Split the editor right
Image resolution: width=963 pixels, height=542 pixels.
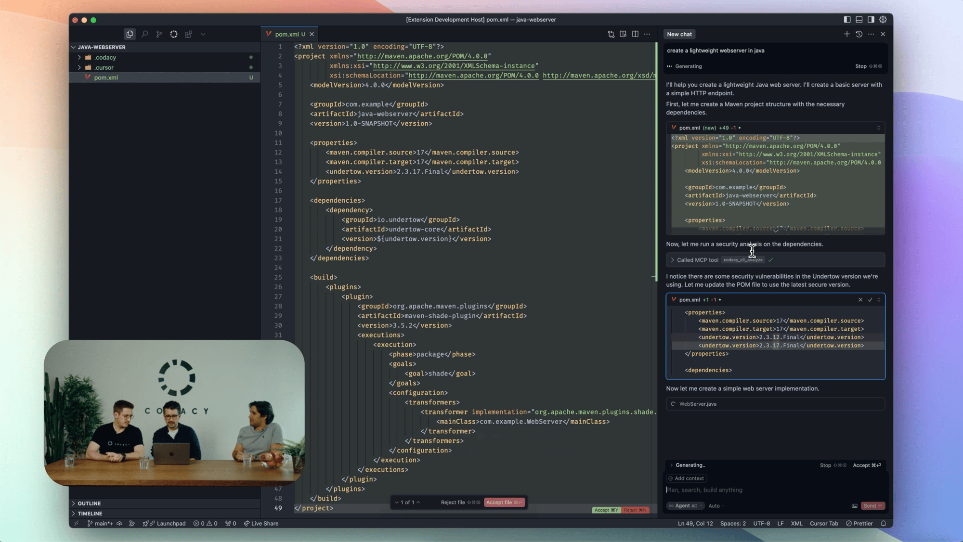635,34
